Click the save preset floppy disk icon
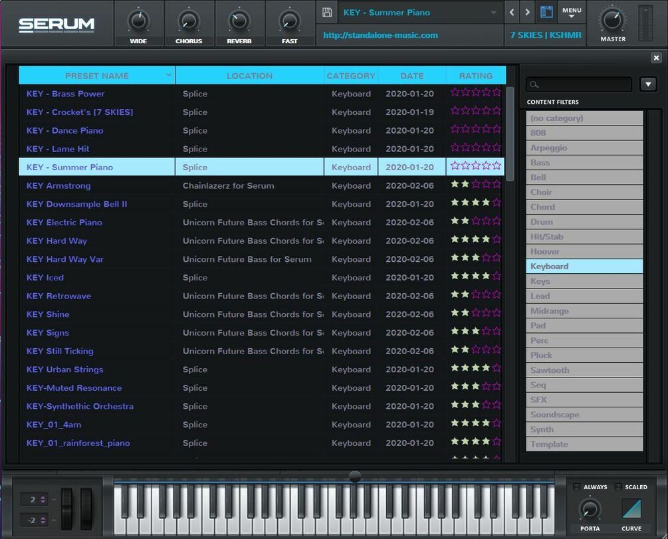Viewport: 668px width, 539px height. point(327,13)
